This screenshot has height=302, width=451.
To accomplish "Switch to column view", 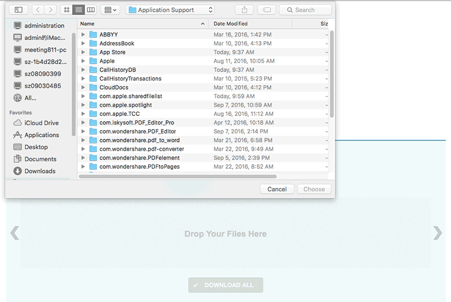I will click(x=91, y=10).
